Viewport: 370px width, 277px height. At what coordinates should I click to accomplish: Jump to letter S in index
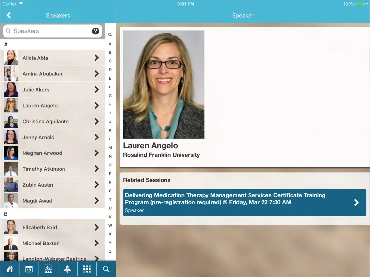pos(110,191)
